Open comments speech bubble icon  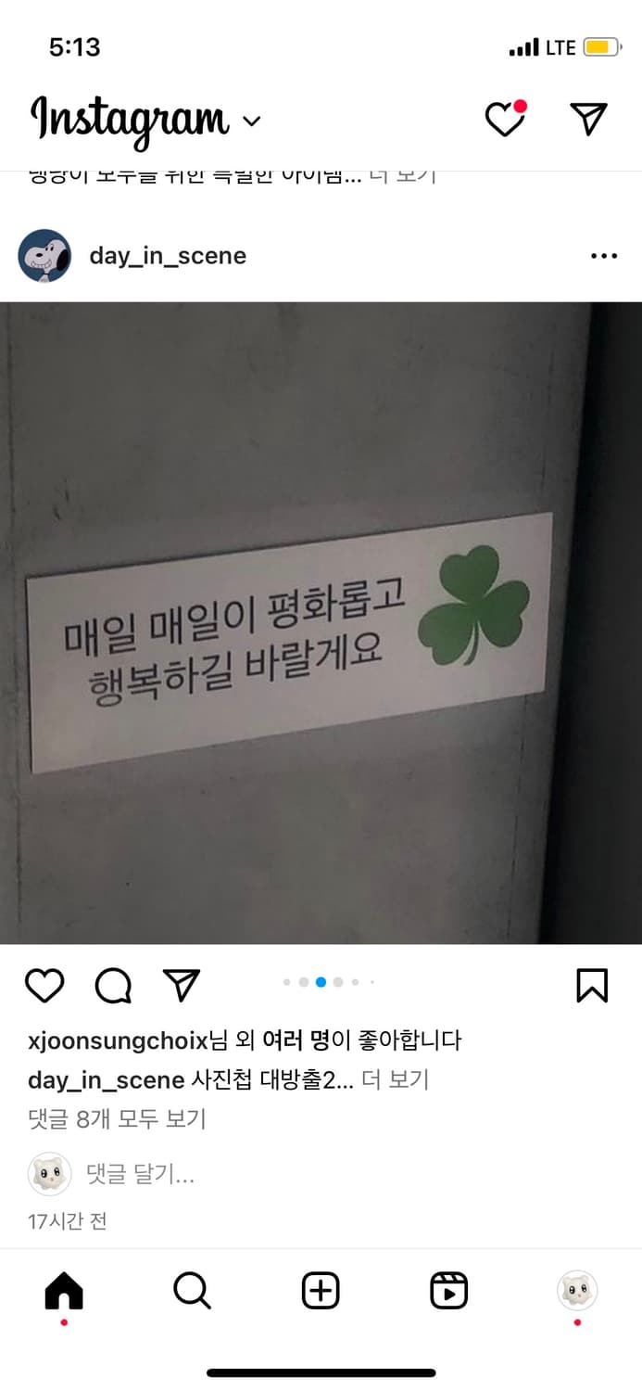(113, 986)
